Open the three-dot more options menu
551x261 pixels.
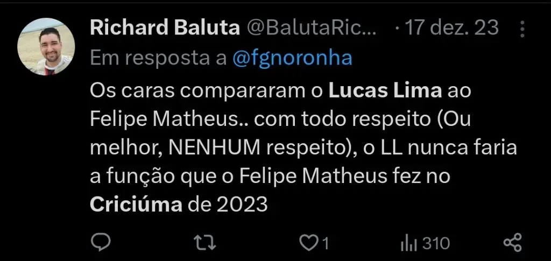point(521,29)
